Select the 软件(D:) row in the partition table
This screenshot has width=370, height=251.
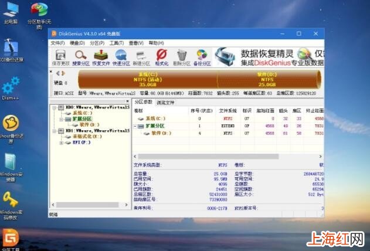(x=228, y=133)
